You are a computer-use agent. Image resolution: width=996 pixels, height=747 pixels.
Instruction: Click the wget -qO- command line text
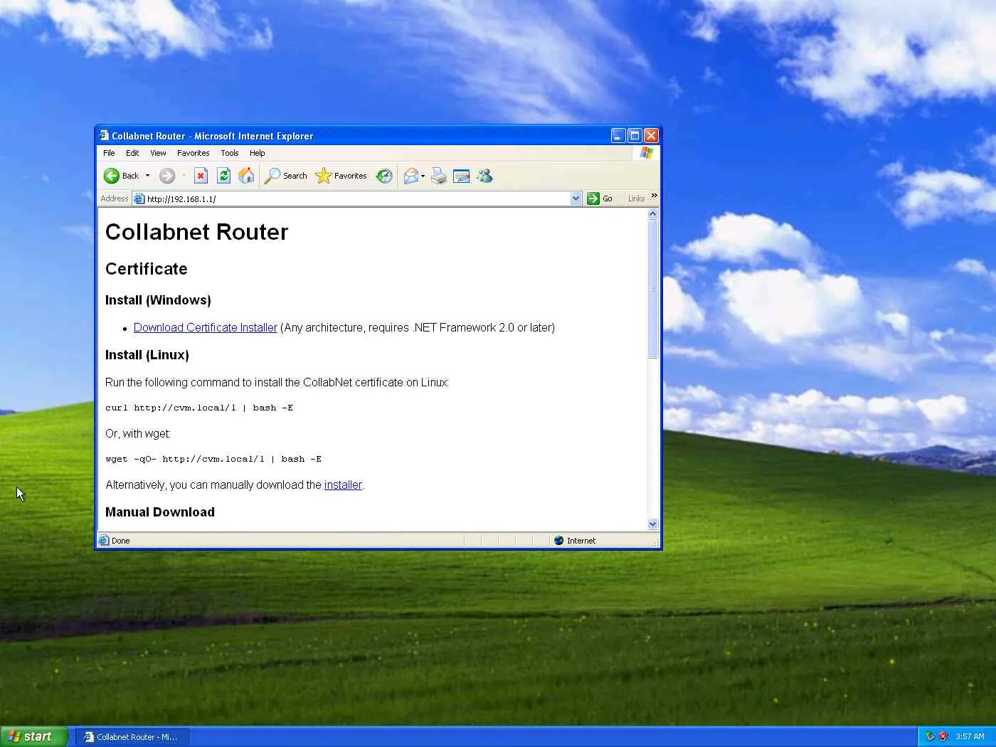pos(213,459)
